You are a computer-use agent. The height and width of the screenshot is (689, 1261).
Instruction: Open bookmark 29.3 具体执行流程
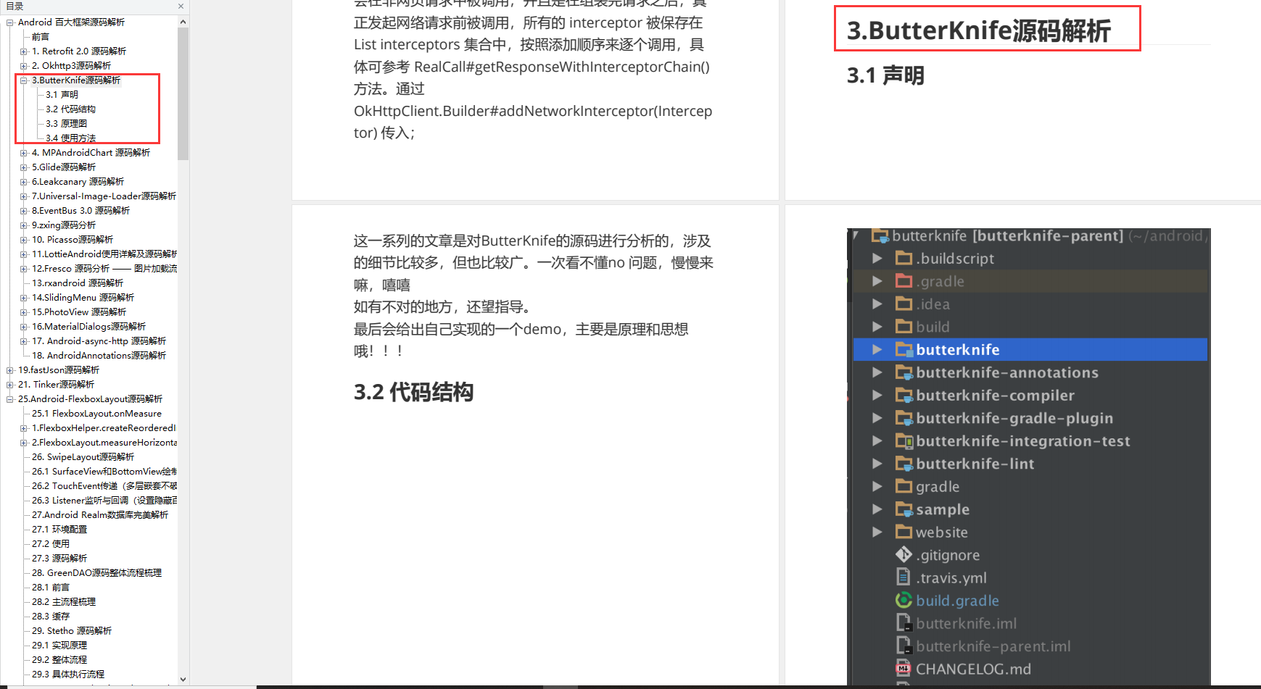tap(67, 675)
